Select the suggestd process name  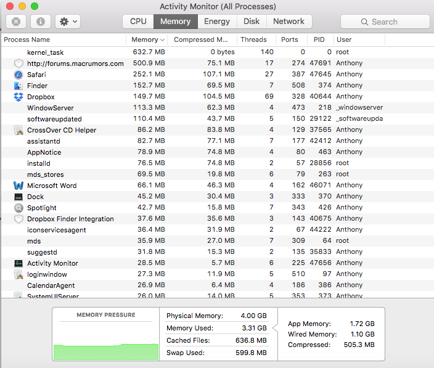[x=42, y=252]
